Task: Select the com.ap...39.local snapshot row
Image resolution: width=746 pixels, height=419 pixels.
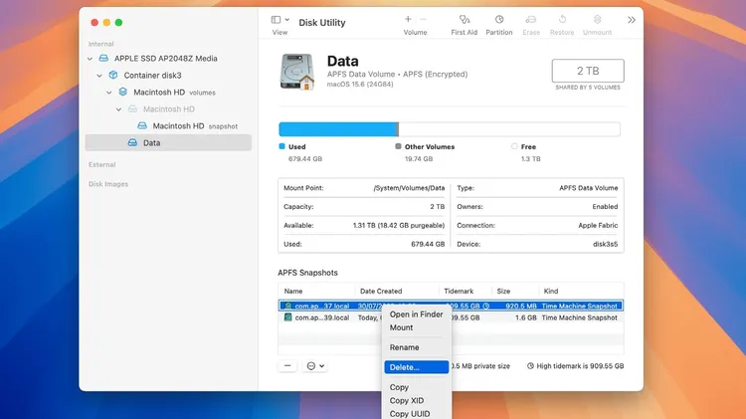Action: tap(451, 317)
